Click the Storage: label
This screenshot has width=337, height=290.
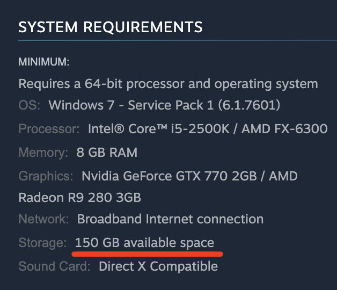point(42,243)
